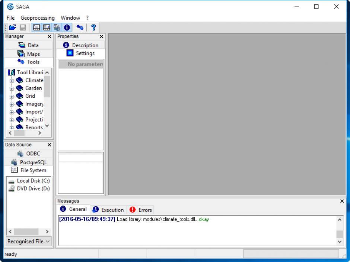
Task: Click the left arrow of the file system scrollbar
Action: pyautogui.click(x=10, y=232)
